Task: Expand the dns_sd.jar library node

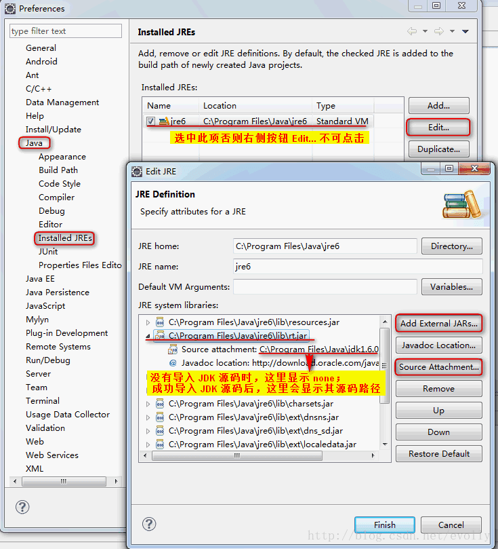Action: [148, 431]
